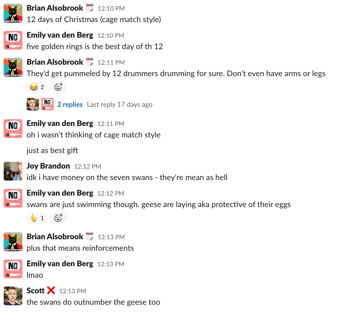Open the 2 replies thread link
This screenshot has height=312, width=337.
point(70,104)
